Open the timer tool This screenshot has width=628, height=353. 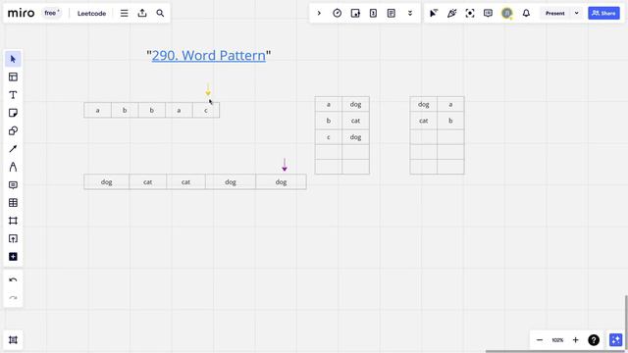click(x=338, y=13)
